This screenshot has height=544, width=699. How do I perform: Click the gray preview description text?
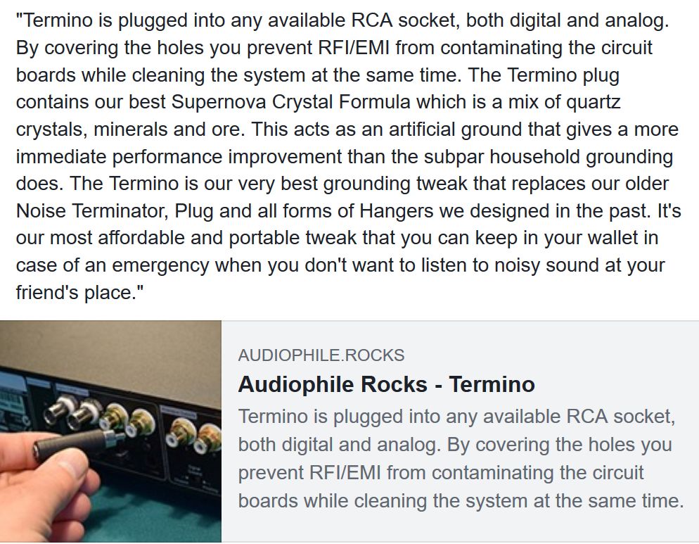pyautogui.click(x=461, y=458)
